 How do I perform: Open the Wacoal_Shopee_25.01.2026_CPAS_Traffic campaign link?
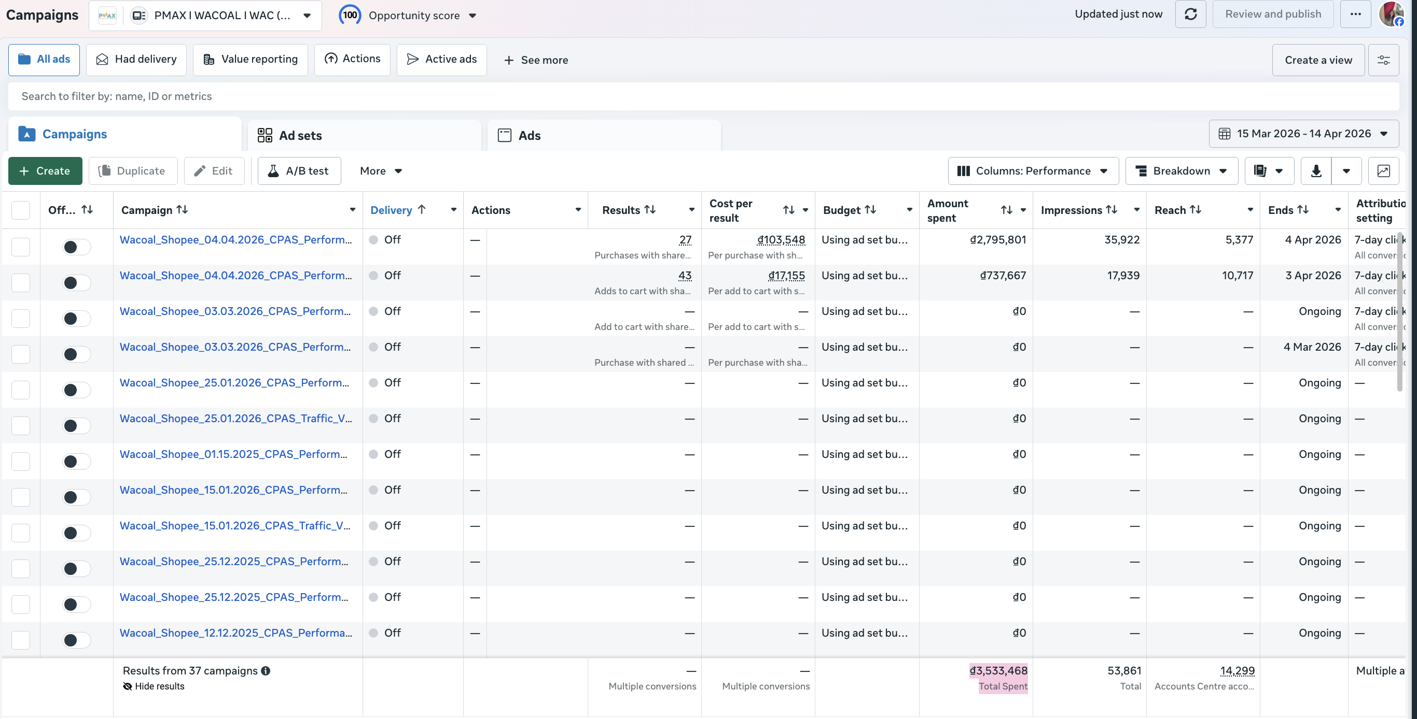pyautogui.click(x=235, y=419)
